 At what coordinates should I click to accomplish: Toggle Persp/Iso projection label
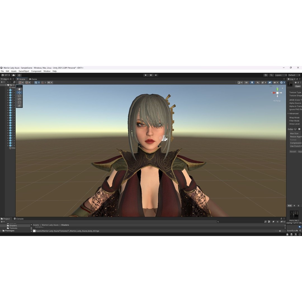[277, 101]
